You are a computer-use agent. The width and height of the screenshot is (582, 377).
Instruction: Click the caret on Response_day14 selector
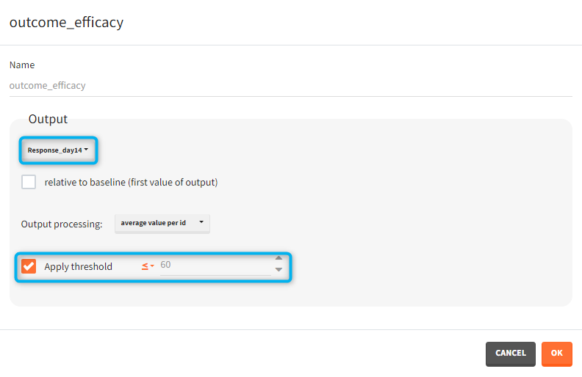click(x=87, y=150)
